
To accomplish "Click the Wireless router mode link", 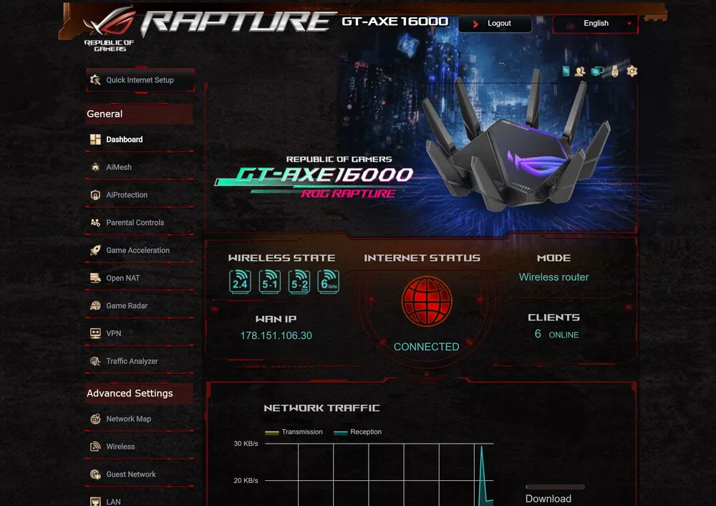I will point(553,277).
